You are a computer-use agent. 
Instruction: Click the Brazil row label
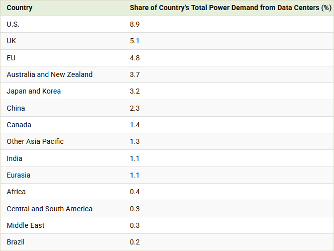(16, 242)
